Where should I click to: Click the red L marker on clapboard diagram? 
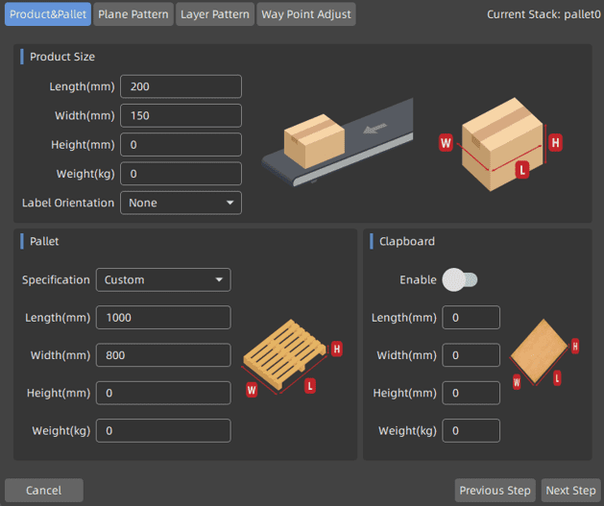[557, 378]
